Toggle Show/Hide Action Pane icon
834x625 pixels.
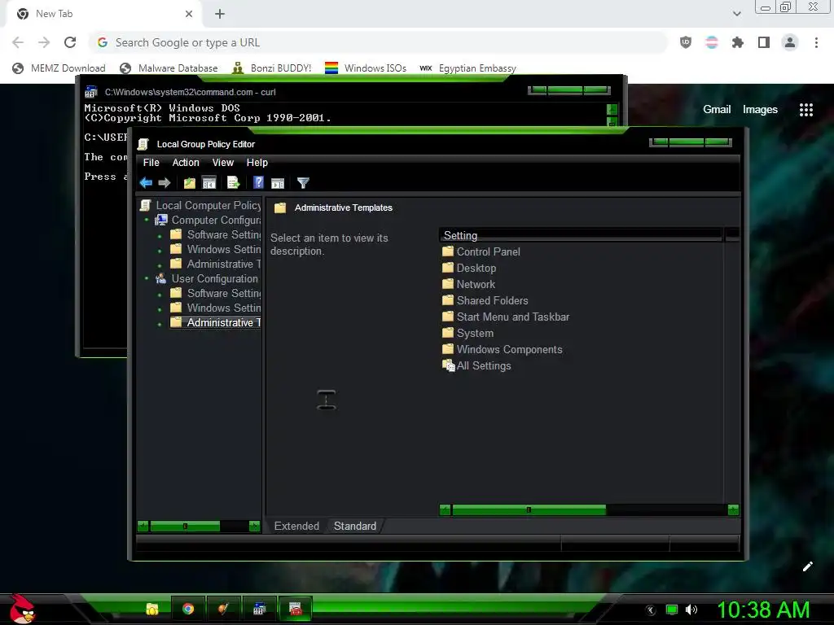tap(278, 183)
